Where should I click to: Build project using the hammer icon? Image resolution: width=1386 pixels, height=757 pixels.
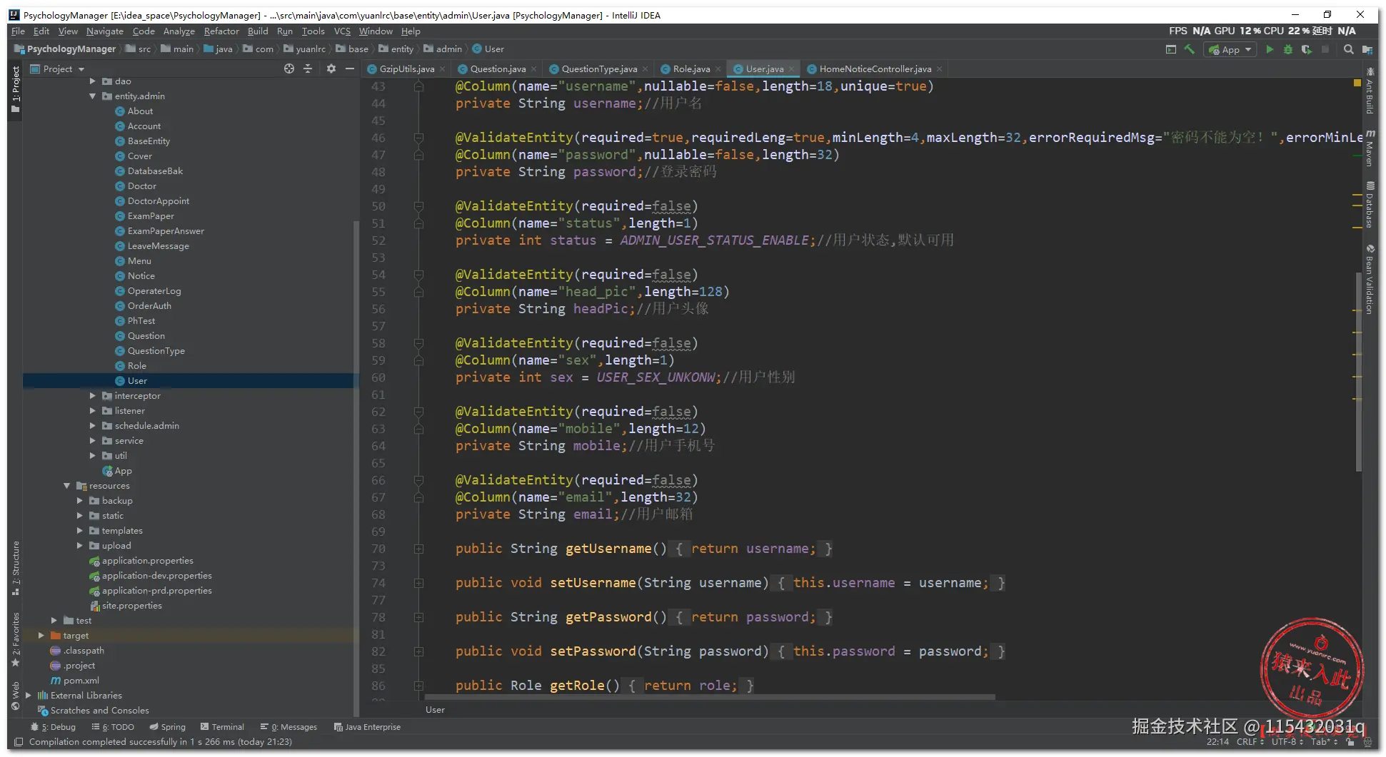pyautogui.click(x=1190, y=49)
